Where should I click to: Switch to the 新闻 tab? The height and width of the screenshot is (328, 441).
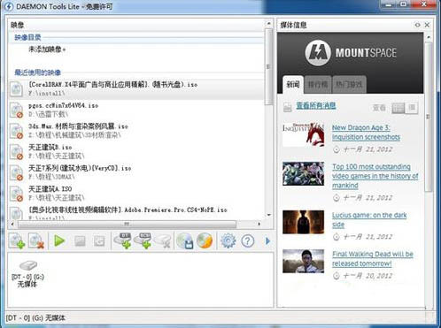click(x=293, y=85)
